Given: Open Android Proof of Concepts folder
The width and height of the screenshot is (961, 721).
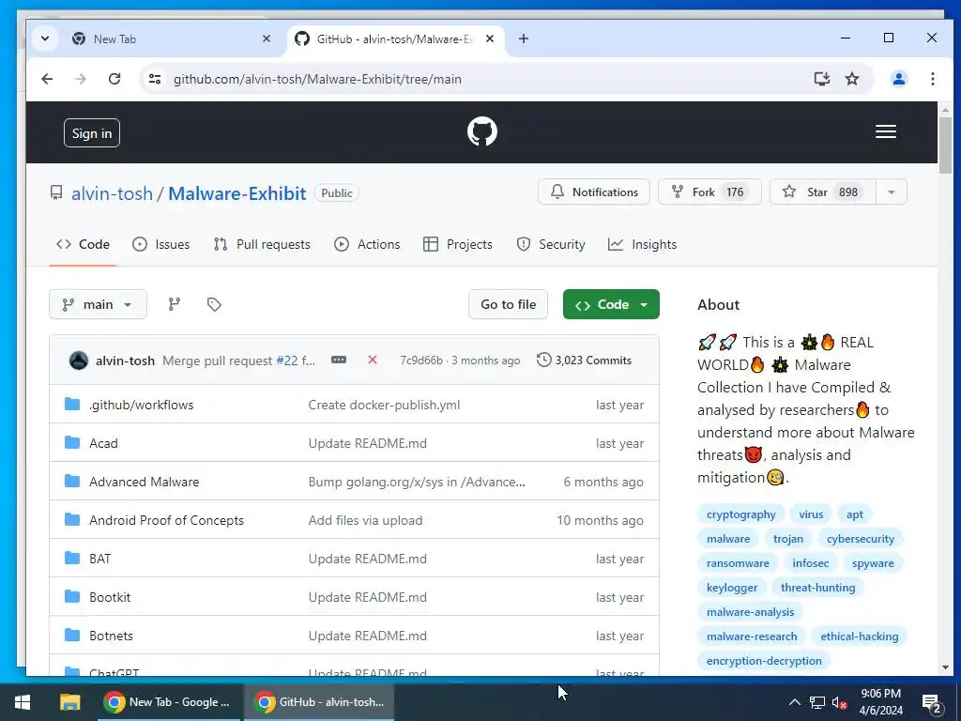Looking at the screenshot, I should tap(166, 520).
